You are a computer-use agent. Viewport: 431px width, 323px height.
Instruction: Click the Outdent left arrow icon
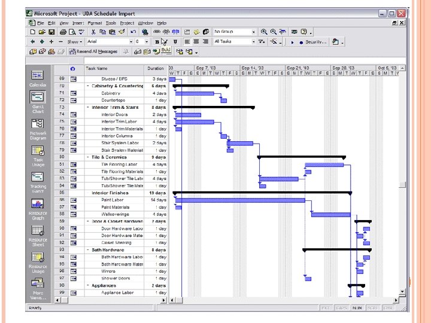33,42
